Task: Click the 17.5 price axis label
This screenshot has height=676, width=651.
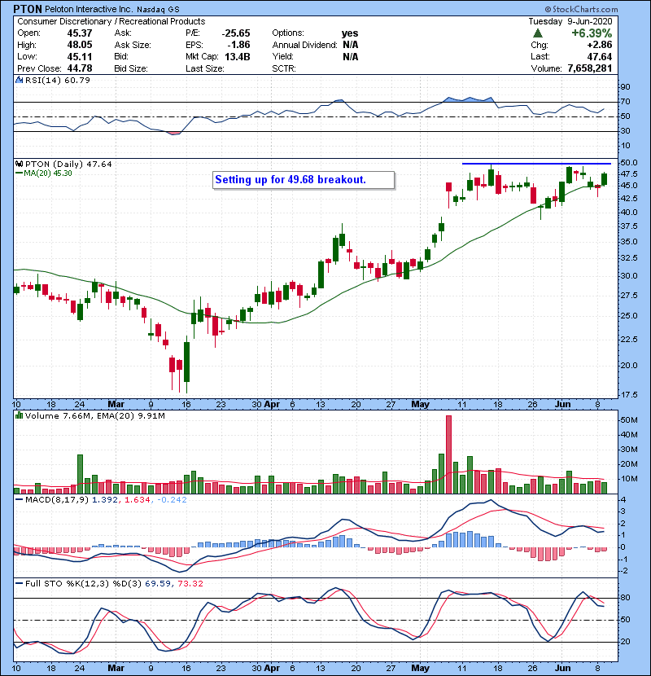Action: click(629, 394)
